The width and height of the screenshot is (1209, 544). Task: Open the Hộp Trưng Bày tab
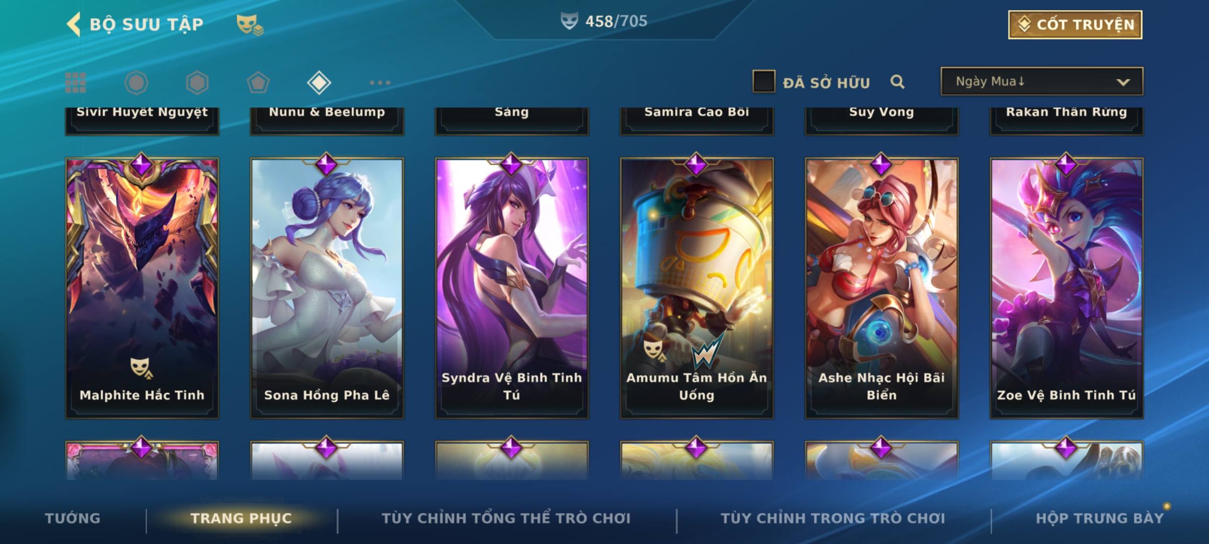tap(1100, 518)
